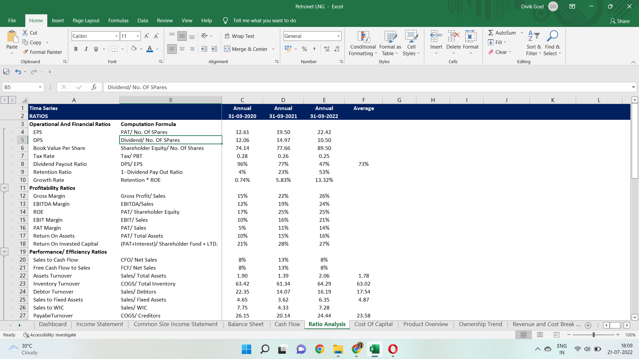Set top align for cell text
The height and width of the screenshot is (359, 639).
tap(172, 36)
